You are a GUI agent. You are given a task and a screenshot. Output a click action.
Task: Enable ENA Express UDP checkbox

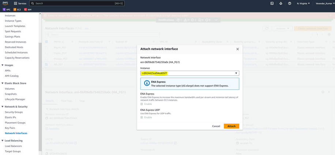pos(142,117)
